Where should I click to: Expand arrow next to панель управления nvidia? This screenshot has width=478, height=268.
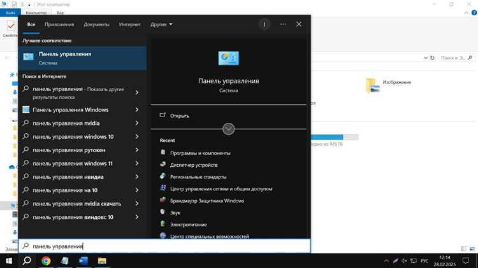click(137, 123)
